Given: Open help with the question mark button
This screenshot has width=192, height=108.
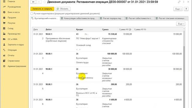Looking at the screenshot, I should [x=186, y=9].
